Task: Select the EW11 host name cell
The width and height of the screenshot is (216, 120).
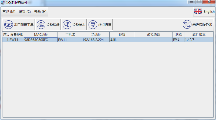Action: pyautogui.click(x=70, y=40)
